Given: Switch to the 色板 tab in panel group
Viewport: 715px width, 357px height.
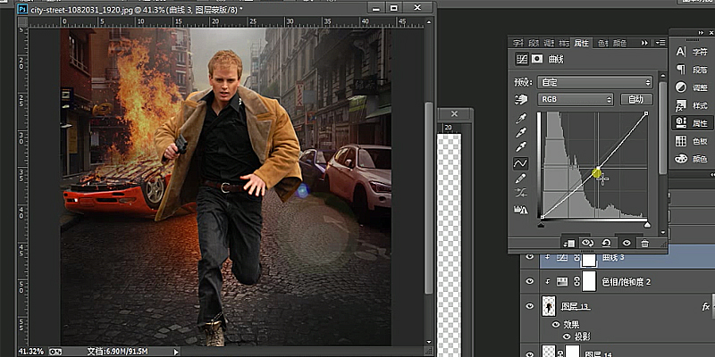Looking at the screenshot, I should (603, 43).
